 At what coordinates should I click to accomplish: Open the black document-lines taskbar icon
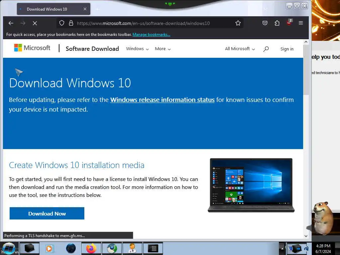point(153,248)
